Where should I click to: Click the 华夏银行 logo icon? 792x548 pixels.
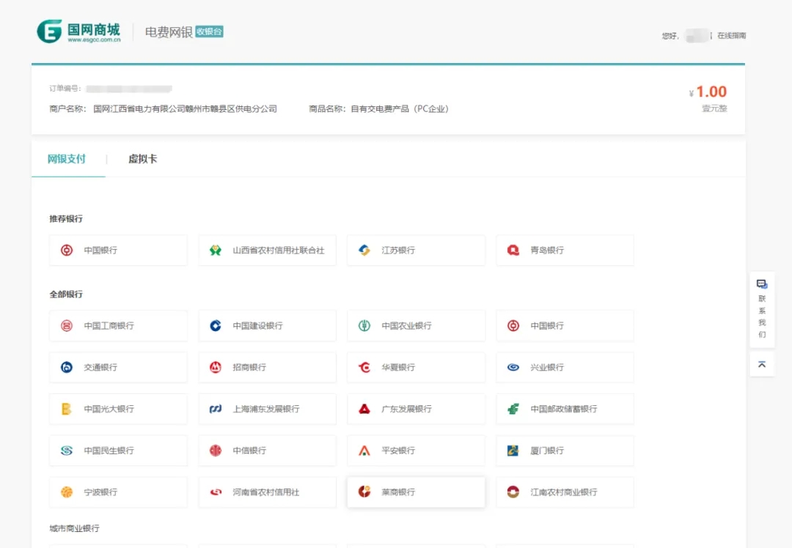coord(364,367)
